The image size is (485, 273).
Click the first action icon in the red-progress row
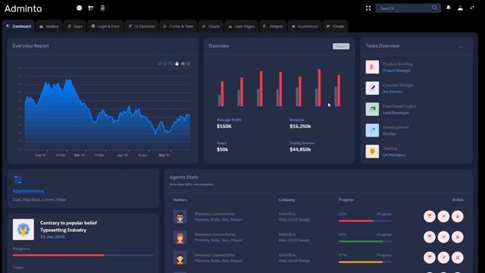point(430,216)
